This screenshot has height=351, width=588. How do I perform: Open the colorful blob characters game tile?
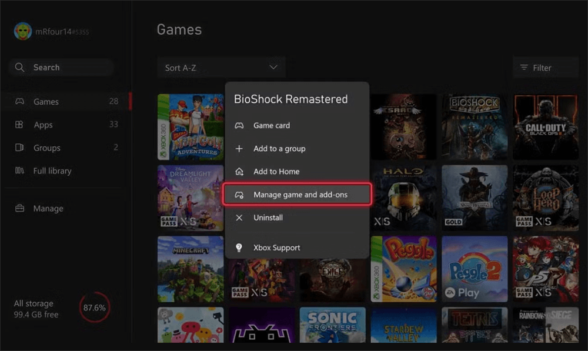pos(191,325)
